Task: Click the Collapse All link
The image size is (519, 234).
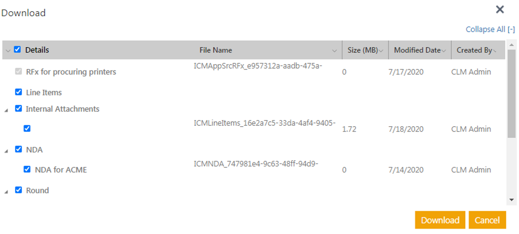Action: [490, 29]
